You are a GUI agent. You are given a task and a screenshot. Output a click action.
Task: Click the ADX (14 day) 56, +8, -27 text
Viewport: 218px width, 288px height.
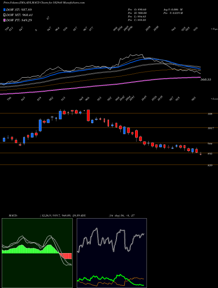[x=108, y=216]
